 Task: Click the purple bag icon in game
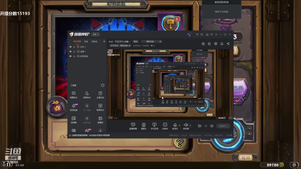tap(57, 107)
